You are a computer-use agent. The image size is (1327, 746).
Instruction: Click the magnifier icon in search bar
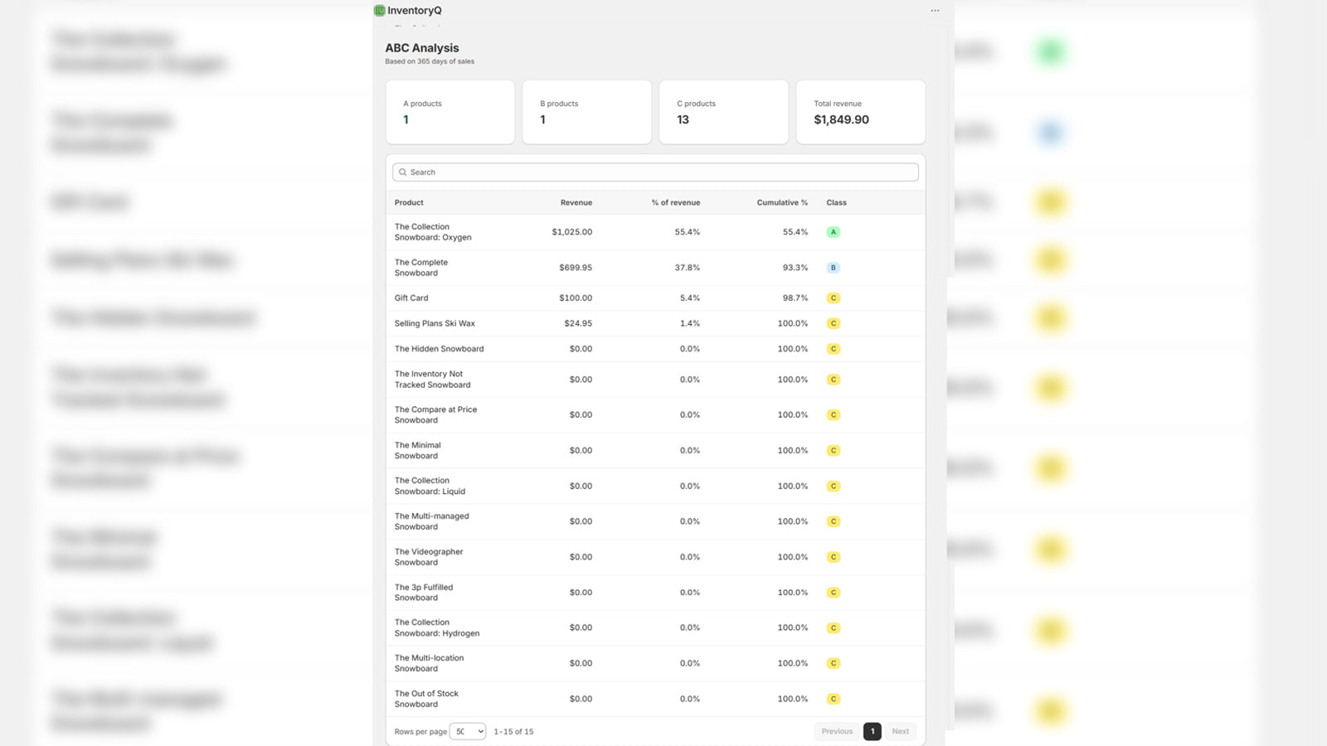tap(403, 172)
